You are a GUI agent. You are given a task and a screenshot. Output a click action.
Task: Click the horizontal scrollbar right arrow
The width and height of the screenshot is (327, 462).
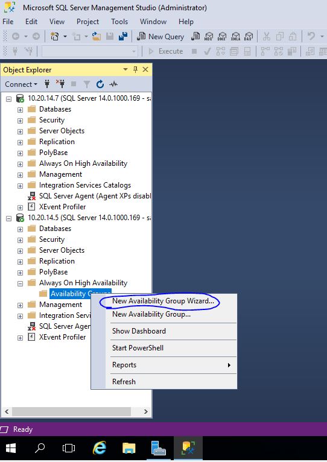[146, 411]
